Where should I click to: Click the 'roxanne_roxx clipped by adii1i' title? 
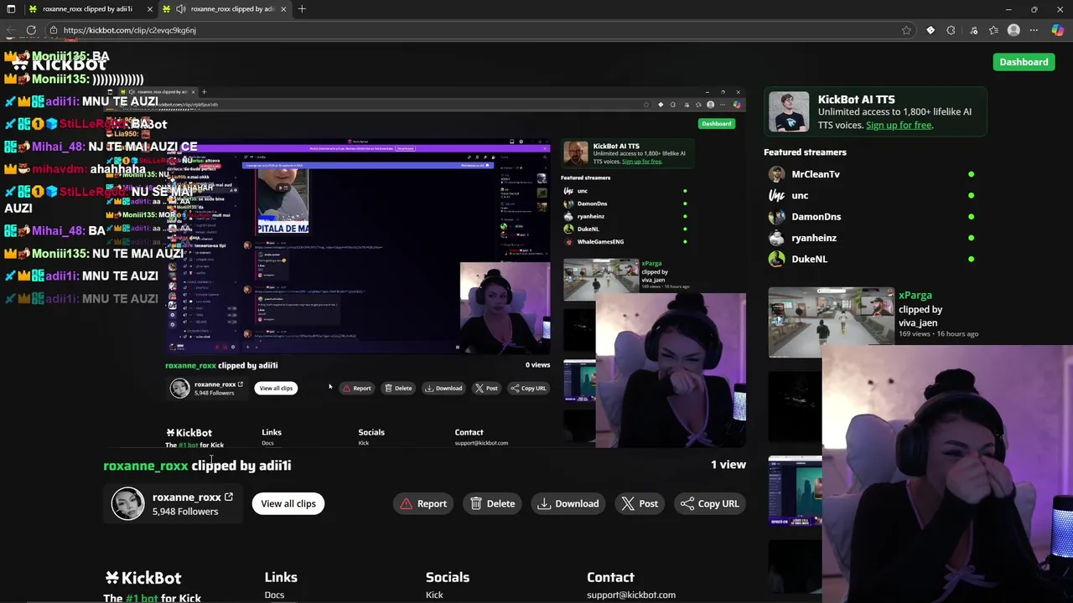tap(197, 466)
